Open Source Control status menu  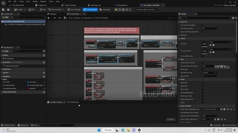click(x=229, y=125)
